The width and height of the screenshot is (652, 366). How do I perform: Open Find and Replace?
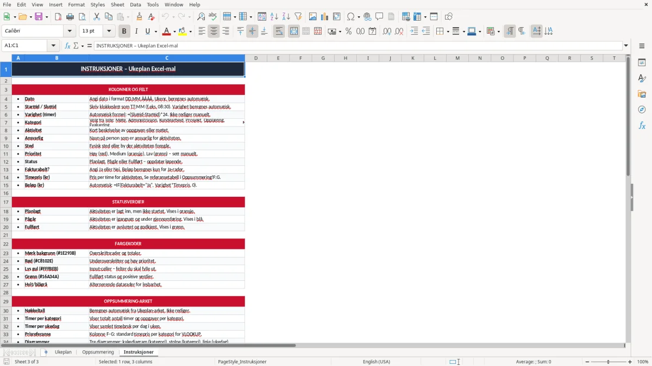201,17
